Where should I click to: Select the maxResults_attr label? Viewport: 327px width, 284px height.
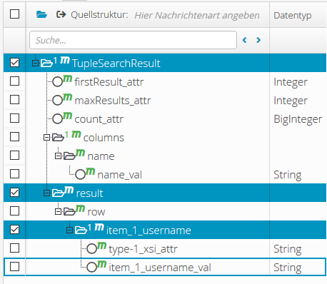click(x=113, y=101)
